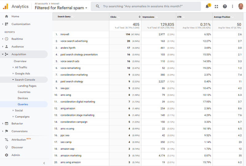Collapse the Acquisition section arrow
The width and height of the screenshot is (246, 166).
point(2,54)
